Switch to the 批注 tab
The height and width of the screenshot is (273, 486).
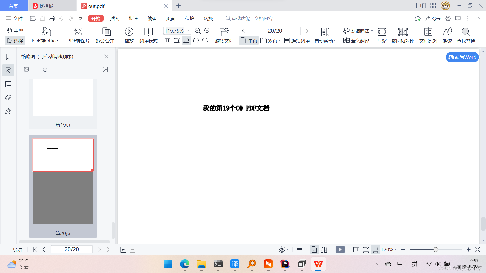coord(133,18)
